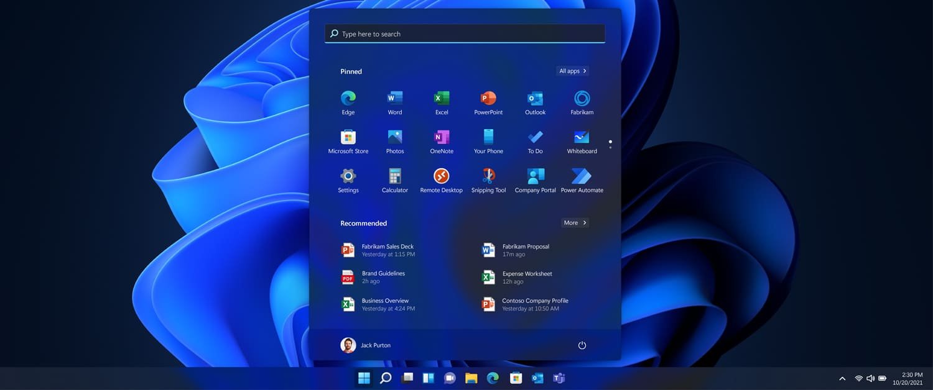Screen dimensions: 933x390
Task: Click the 'Type here to search' box
Action: (465, 34)
